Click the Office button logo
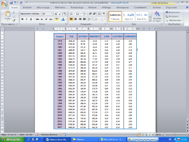 [x=4, y=4]
